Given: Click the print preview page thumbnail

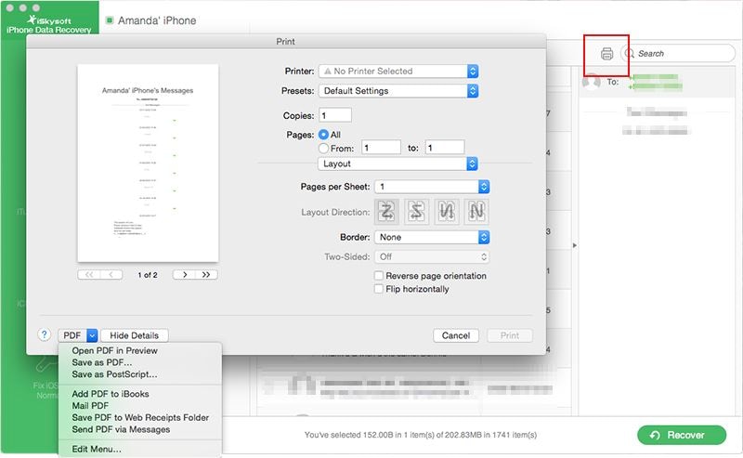Looking at the screenshot, I should point(148,164).
